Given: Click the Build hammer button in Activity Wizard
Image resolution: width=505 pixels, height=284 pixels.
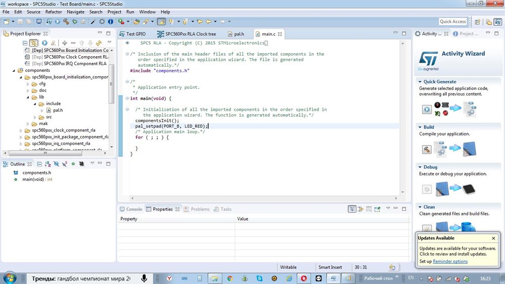Looking at the screenshot, I should (427, 150).
